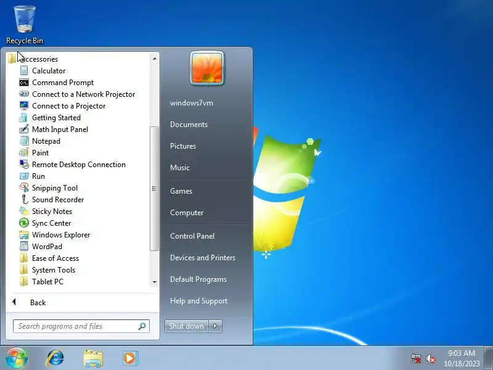Click the Windows Explorer folder icon in list
Viewport: 493px width, 370px height.
[x=24, y=235]
